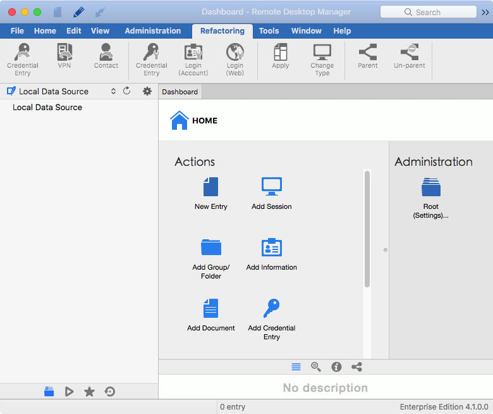The image size is (493, 414).
Task: Open Add Document action
Action: (x=210, y=315)
